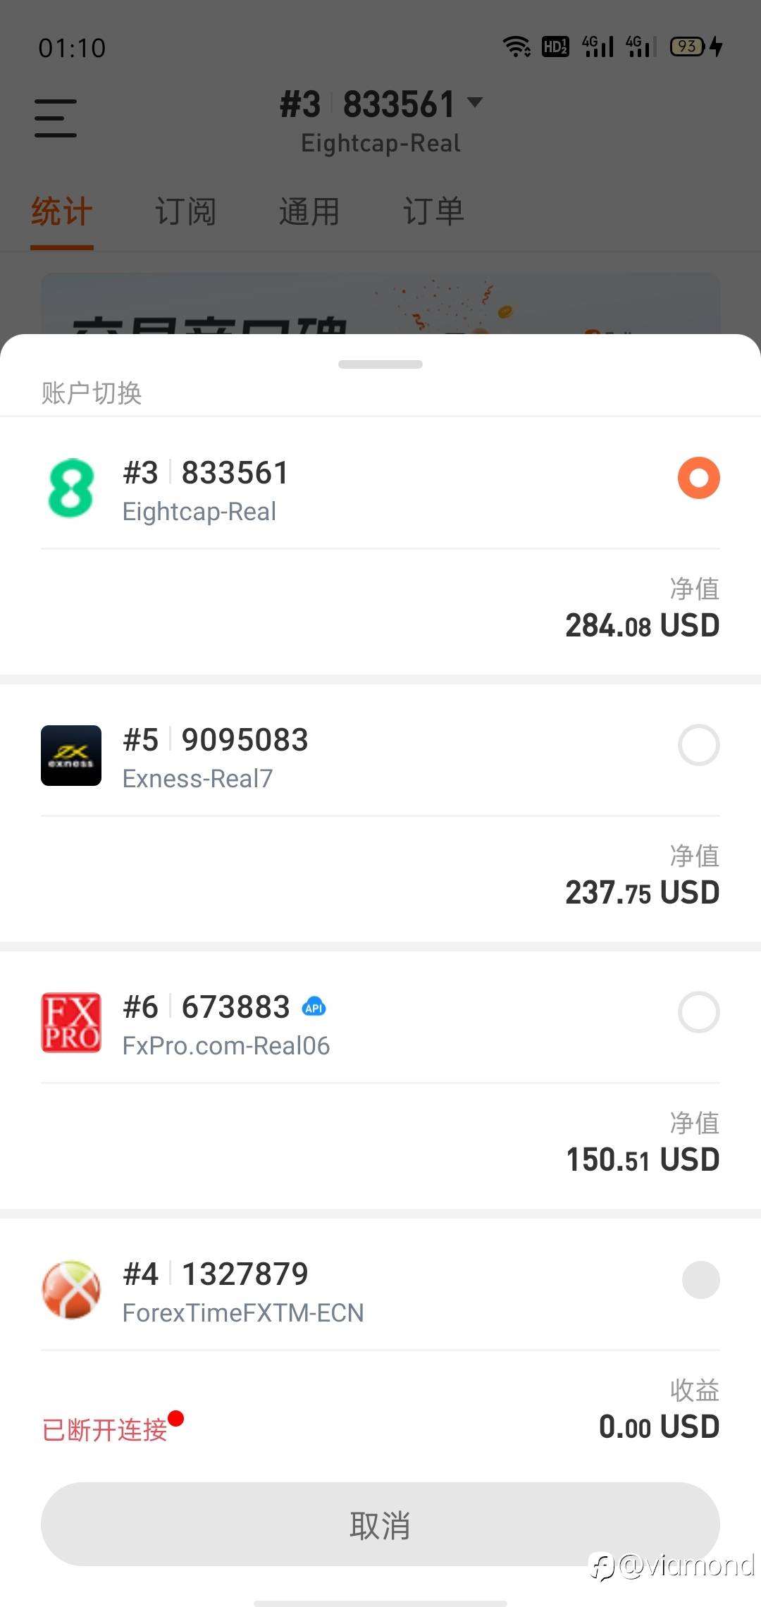
Task: Tap the blue API badge icon
Action: [314, 1007]
